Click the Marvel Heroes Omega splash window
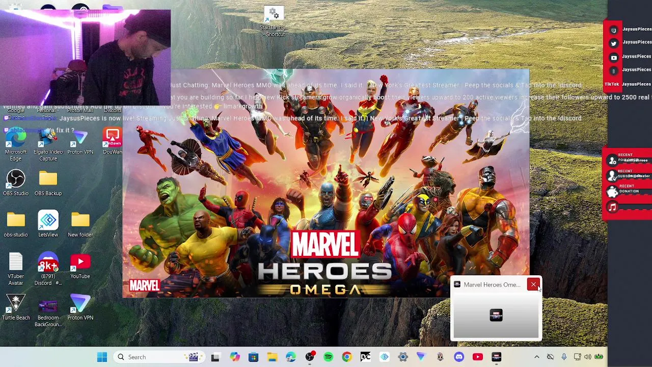The height and width of the screenshot is (367, 652). [x=326, y=183]
